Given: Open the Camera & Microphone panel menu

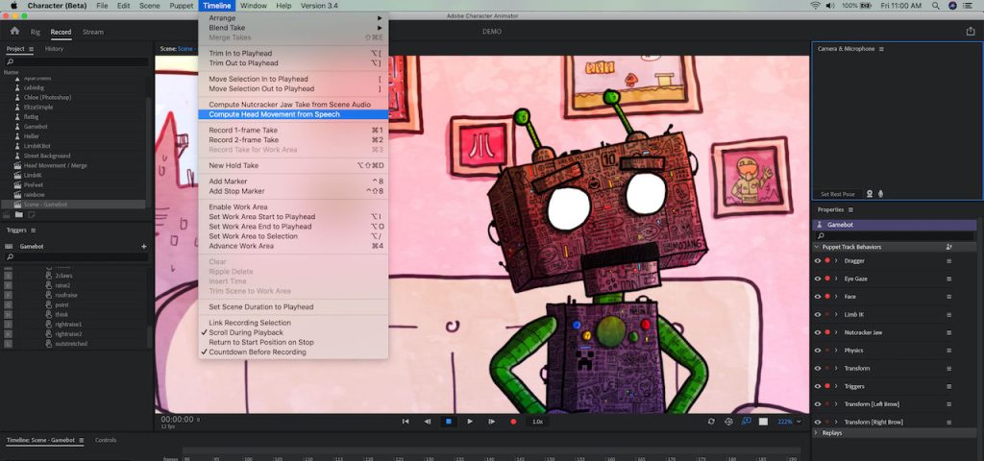Looking at the screenshot, I should click(x=882, y=49).
